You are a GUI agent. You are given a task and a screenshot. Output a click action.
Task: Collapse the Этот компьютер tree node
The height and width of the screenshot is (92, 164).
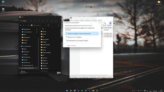tap(20, 46)
